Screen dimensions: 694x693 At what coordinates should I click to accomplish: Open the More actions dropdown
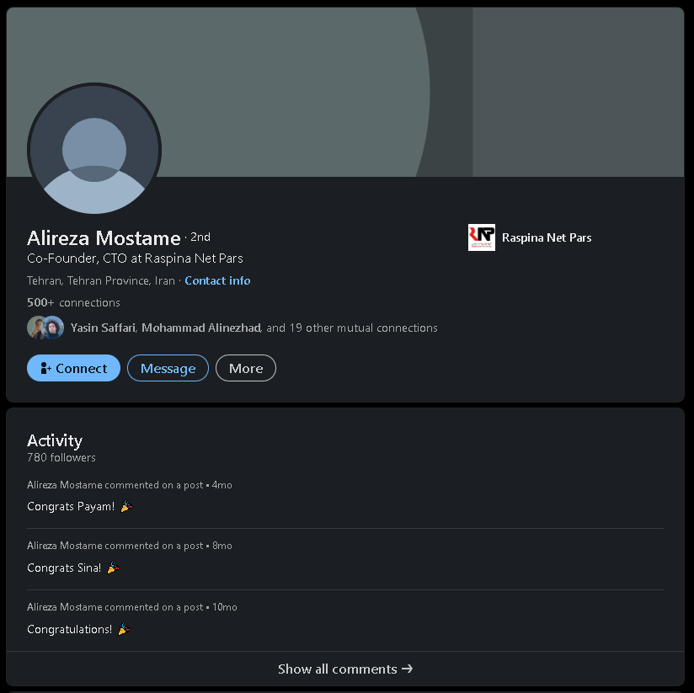point(246,368)
